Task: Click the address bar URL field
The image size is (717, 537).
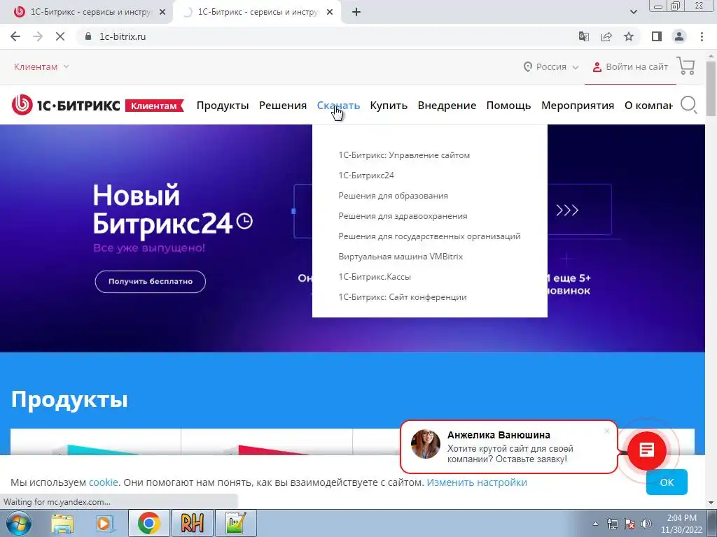Action: coord(320,36)
